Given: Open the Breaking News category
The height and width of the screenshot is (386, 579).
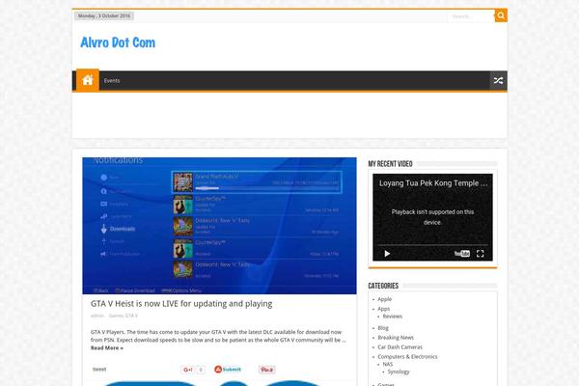Looking at the screenshot, I should [x=396, y=338].
